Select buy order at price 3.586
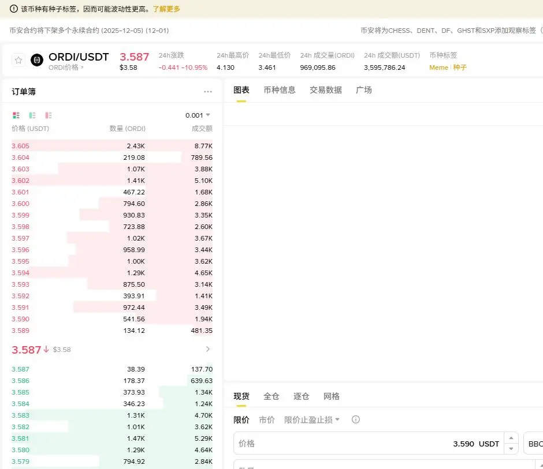 112,381
